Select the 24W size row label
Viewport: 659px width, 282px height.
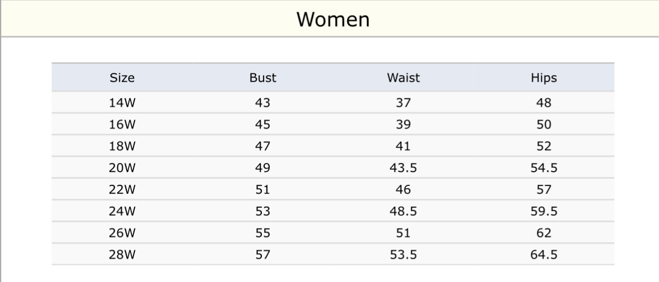coord(122,211)
